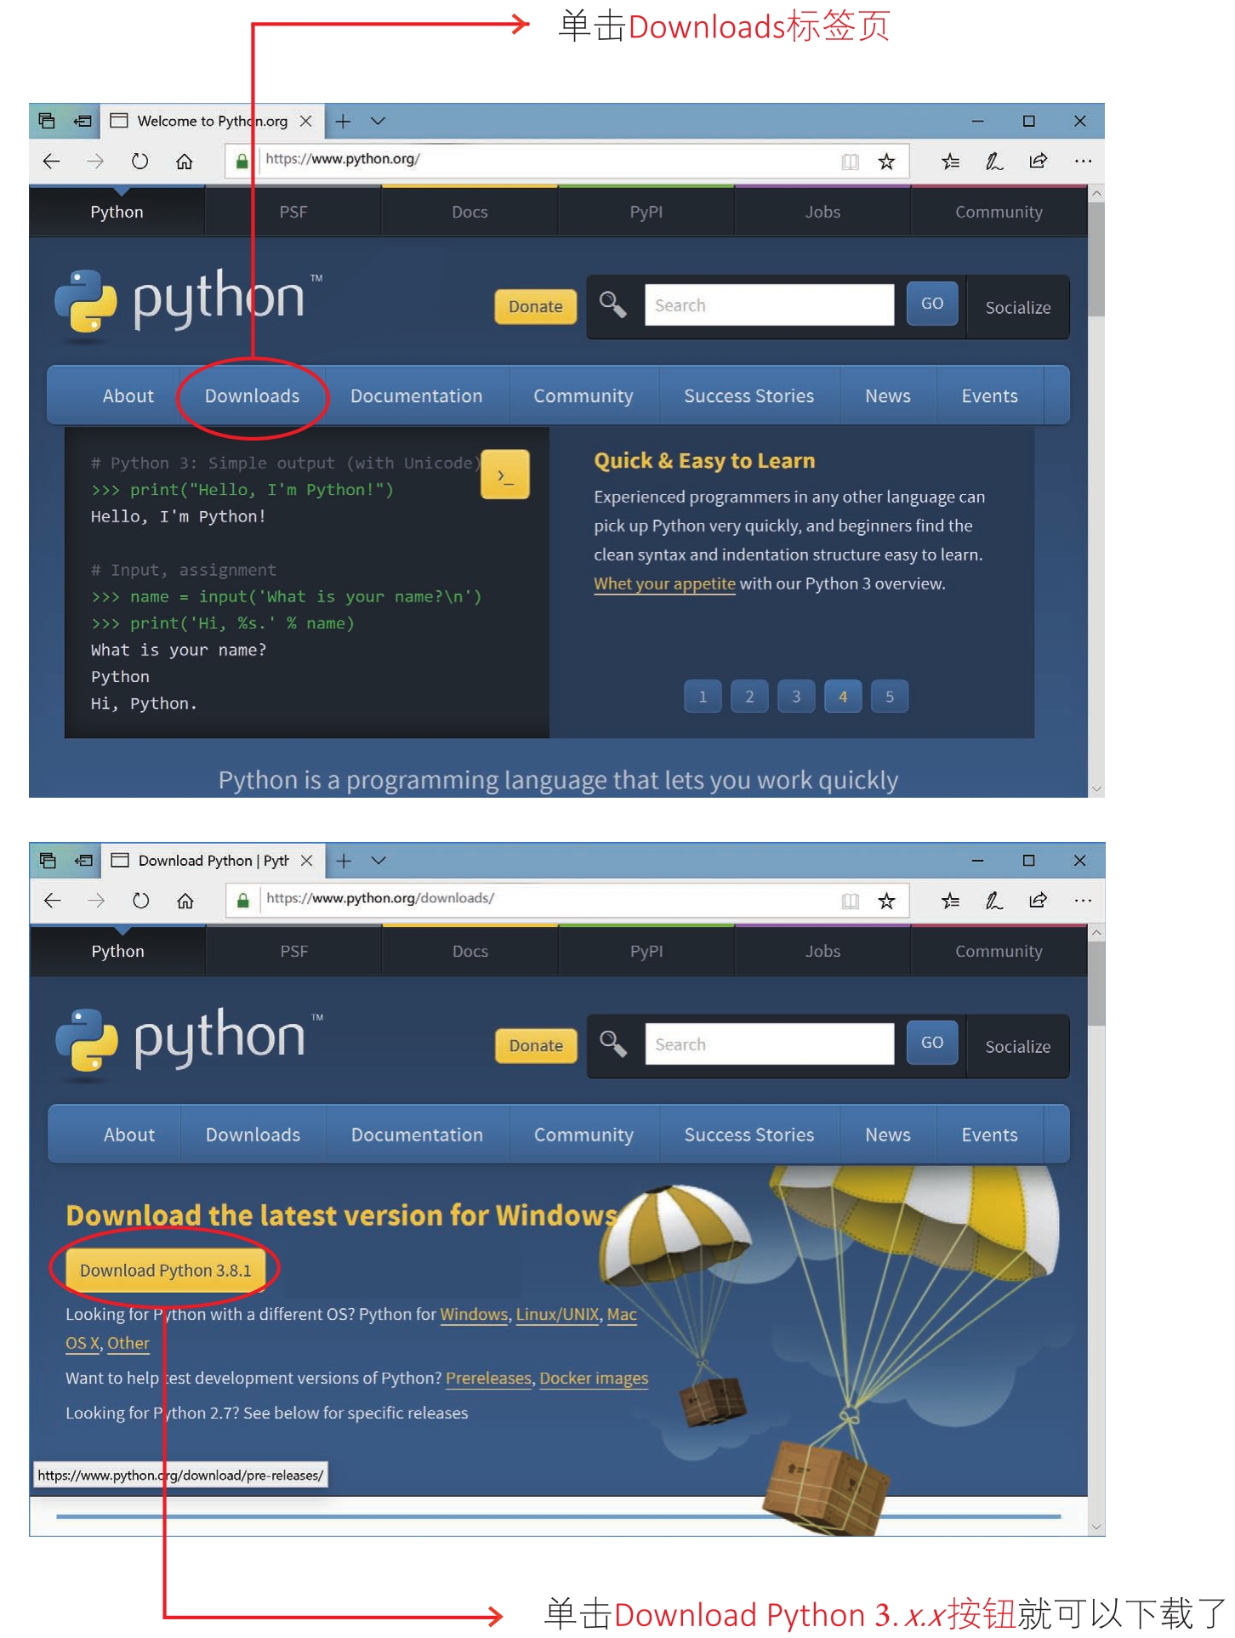Click GO search button on top page

click(932, 304)
